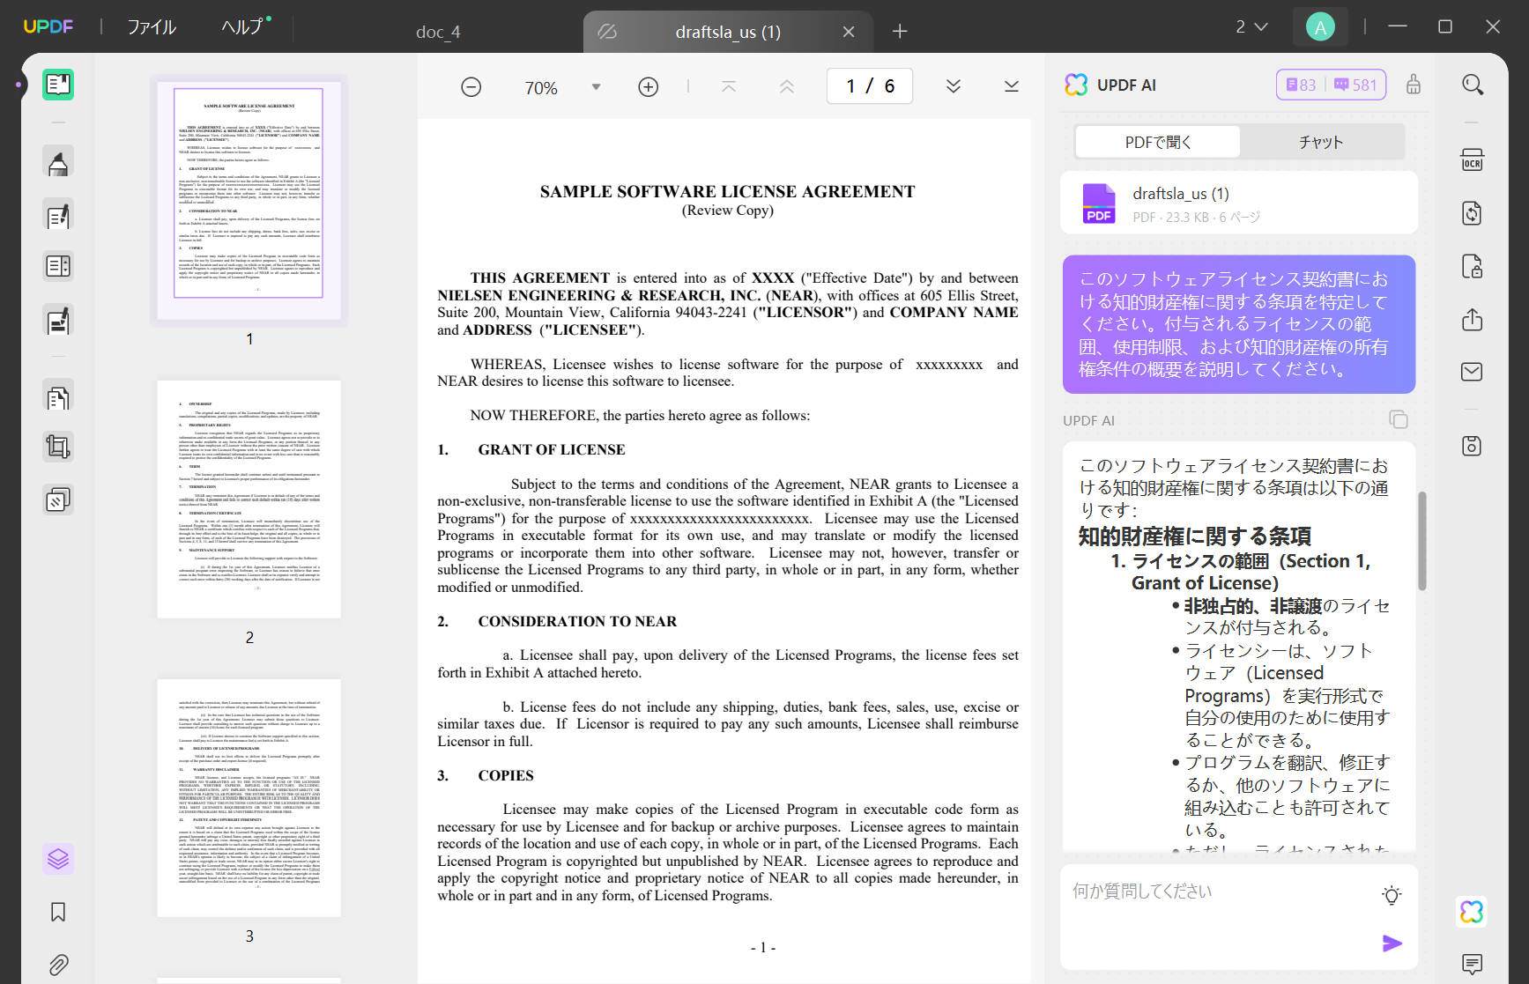Image resolution: width=1529 pixels, height=984 pixels.
Task: Click the AI chat panel scrollbar
Action: coord(1421,541)
